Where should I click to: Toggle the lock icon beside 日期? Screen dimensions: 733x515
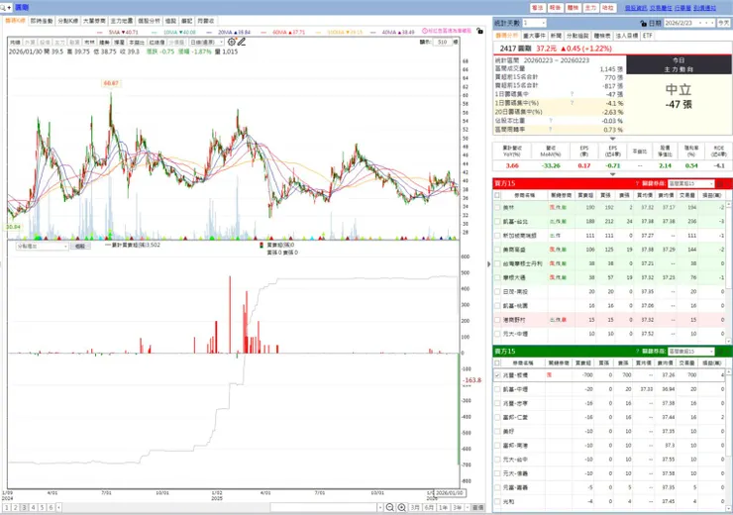(x=643, y=23)
